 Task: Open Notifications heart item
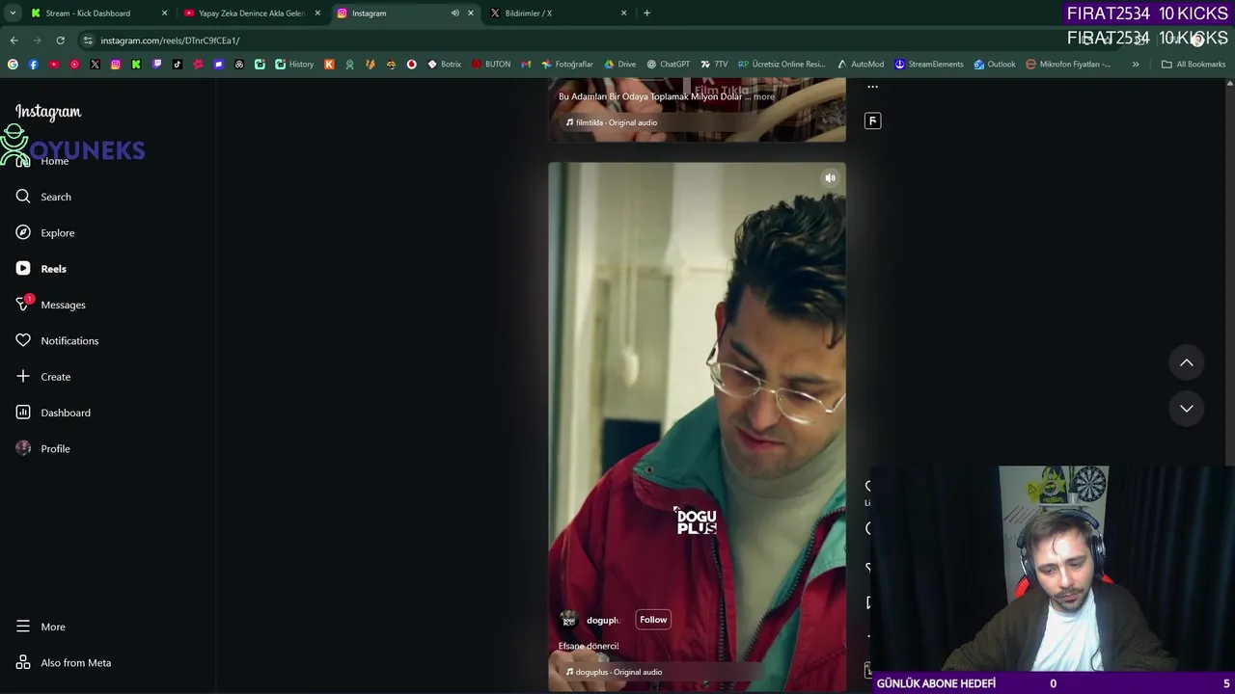57,340
